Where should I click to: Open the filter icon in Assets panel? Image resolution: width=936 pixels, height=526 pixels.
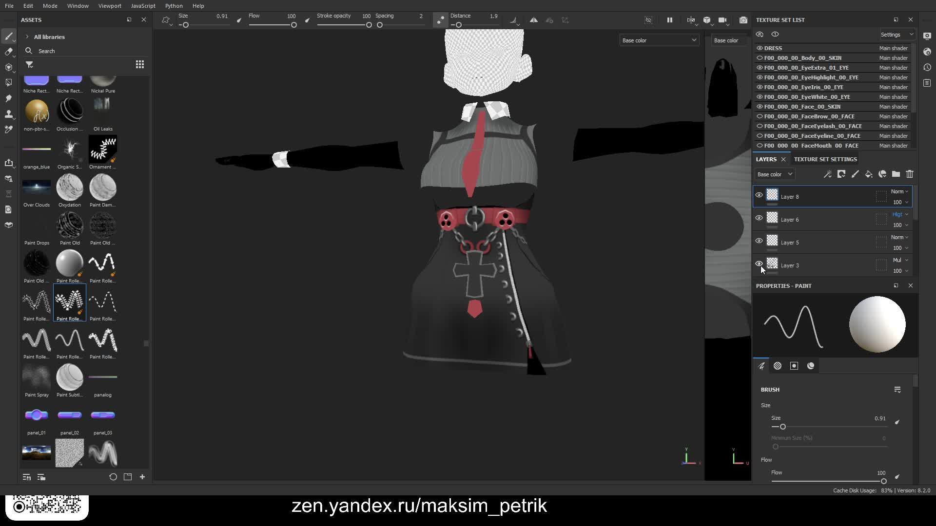[x=29, y=64]
